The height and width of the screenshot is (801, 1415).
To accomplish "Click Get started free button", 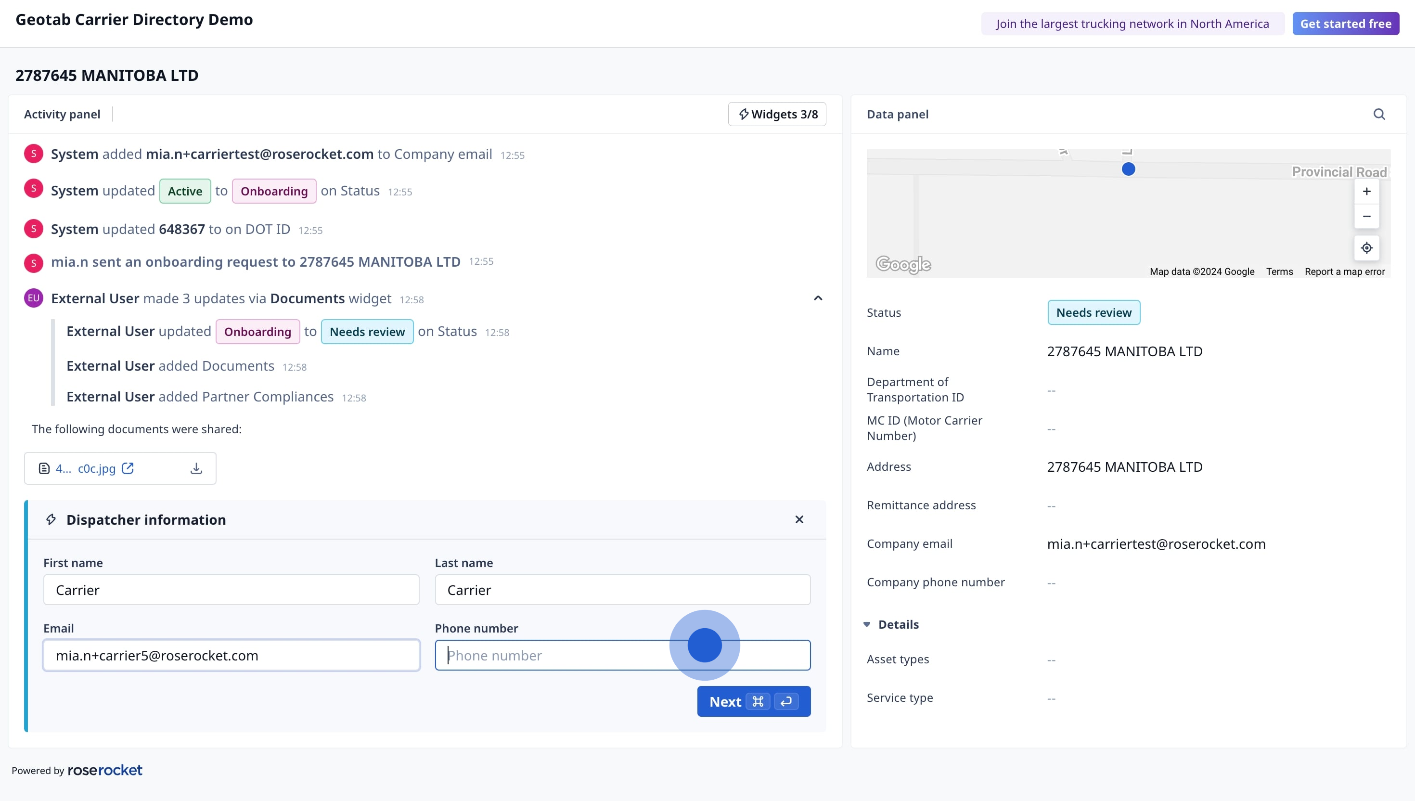I will (x=1345, y=24).
